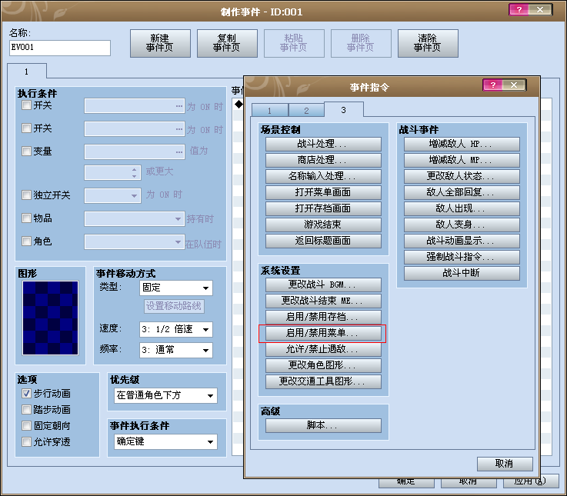Click 打开存档画面 command
The height and width of the screenshot is (496, 567).
coord(323,208)
